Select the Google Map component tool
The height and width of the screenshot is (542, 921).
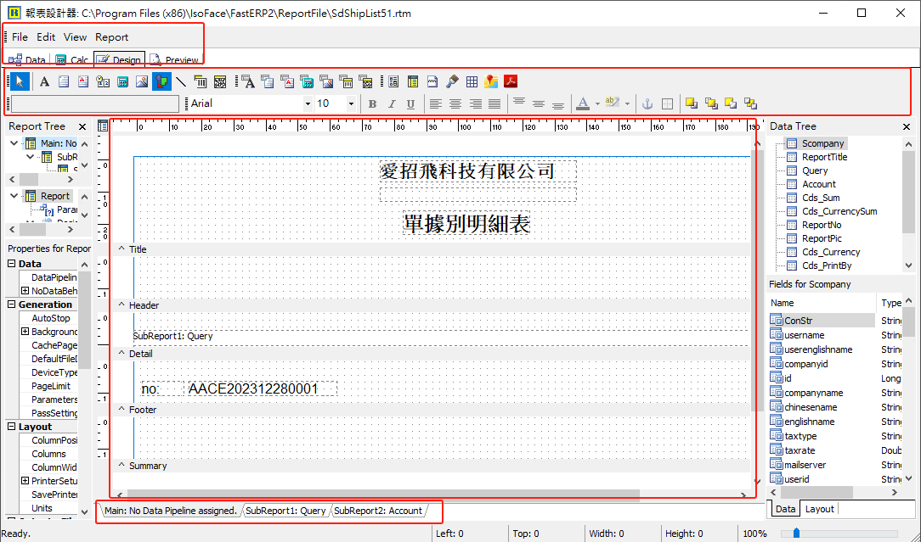(x=491, y=81)
